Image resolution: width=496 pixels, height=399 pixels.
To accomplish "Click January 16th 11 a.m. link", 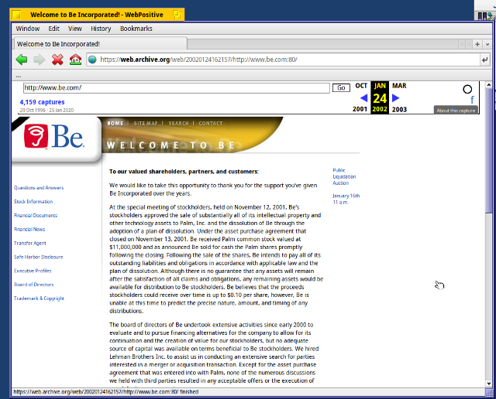I will click(x=346, y=199).
